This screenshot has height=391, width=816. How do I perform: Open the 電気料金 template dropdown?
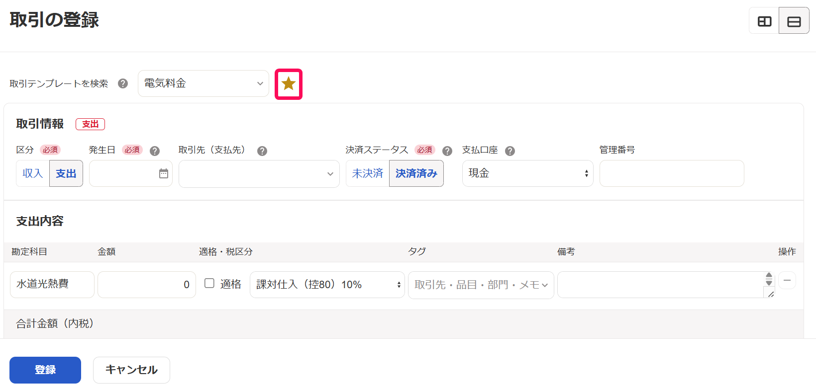204,83
